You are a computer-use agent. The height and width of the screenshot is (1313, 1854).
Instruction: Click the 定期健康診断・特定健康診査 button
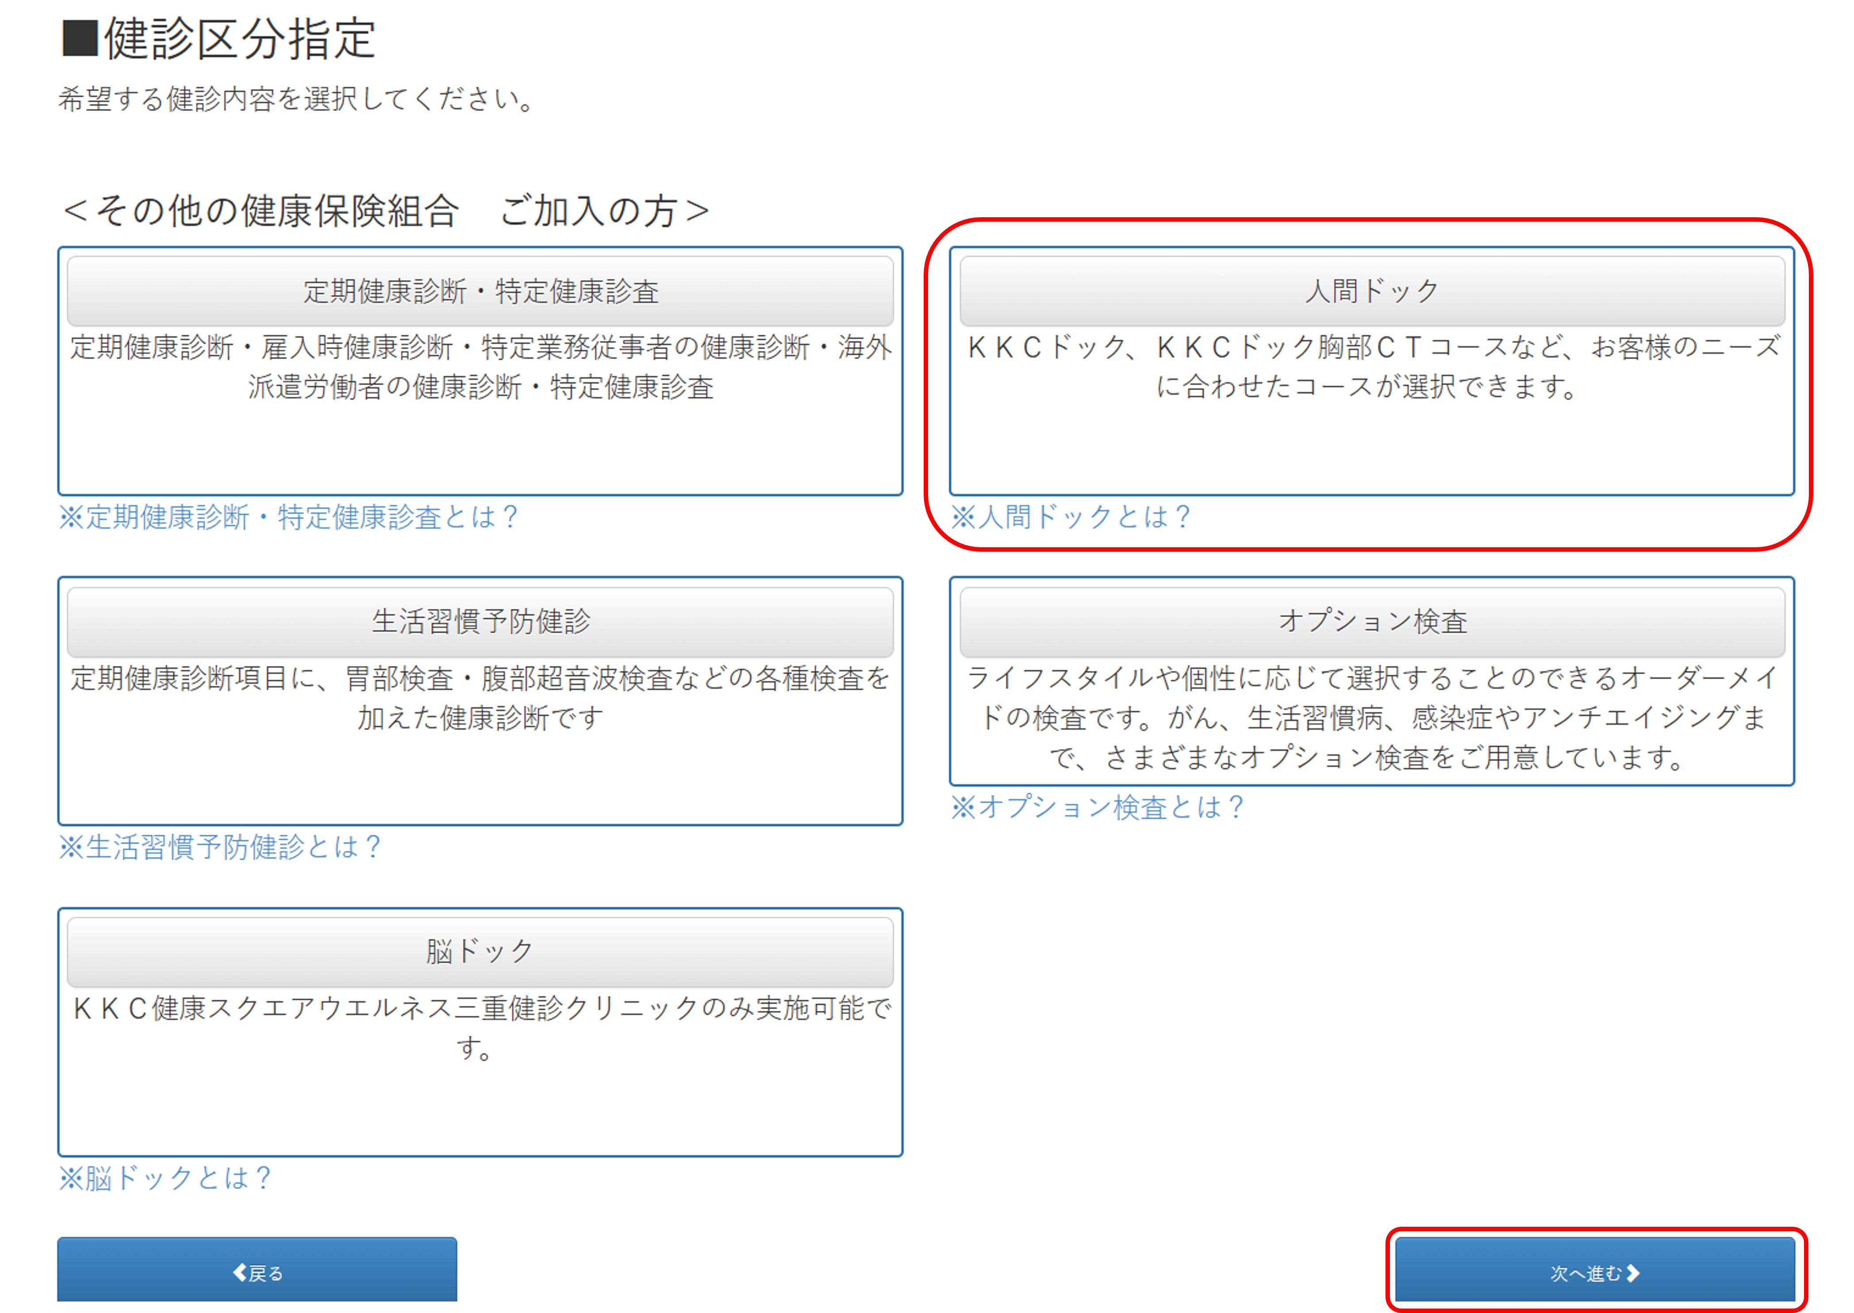tap(480, 291)
